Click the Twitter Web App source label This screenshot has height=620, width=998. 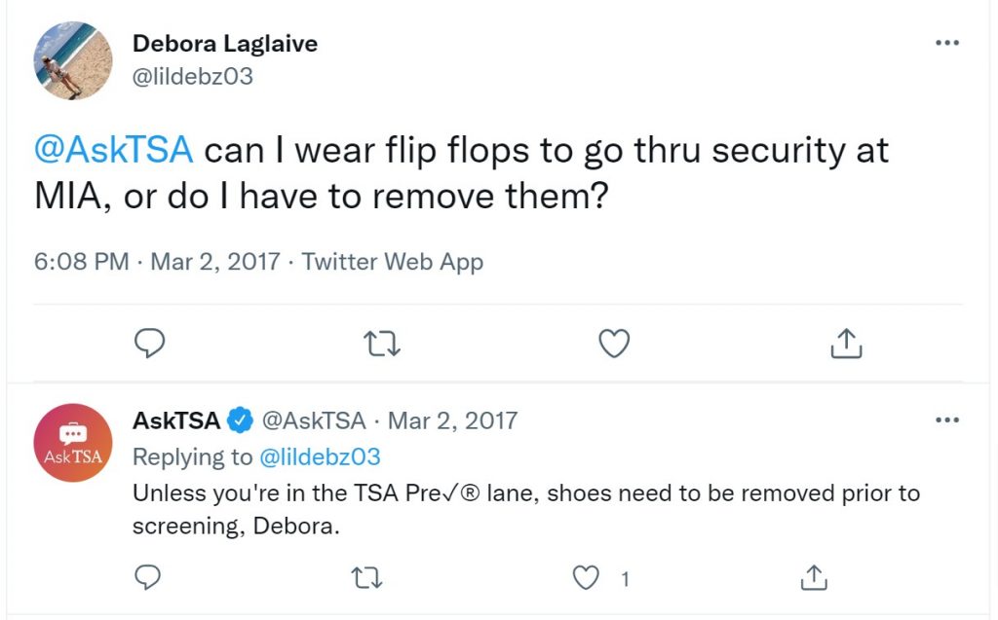392,262
